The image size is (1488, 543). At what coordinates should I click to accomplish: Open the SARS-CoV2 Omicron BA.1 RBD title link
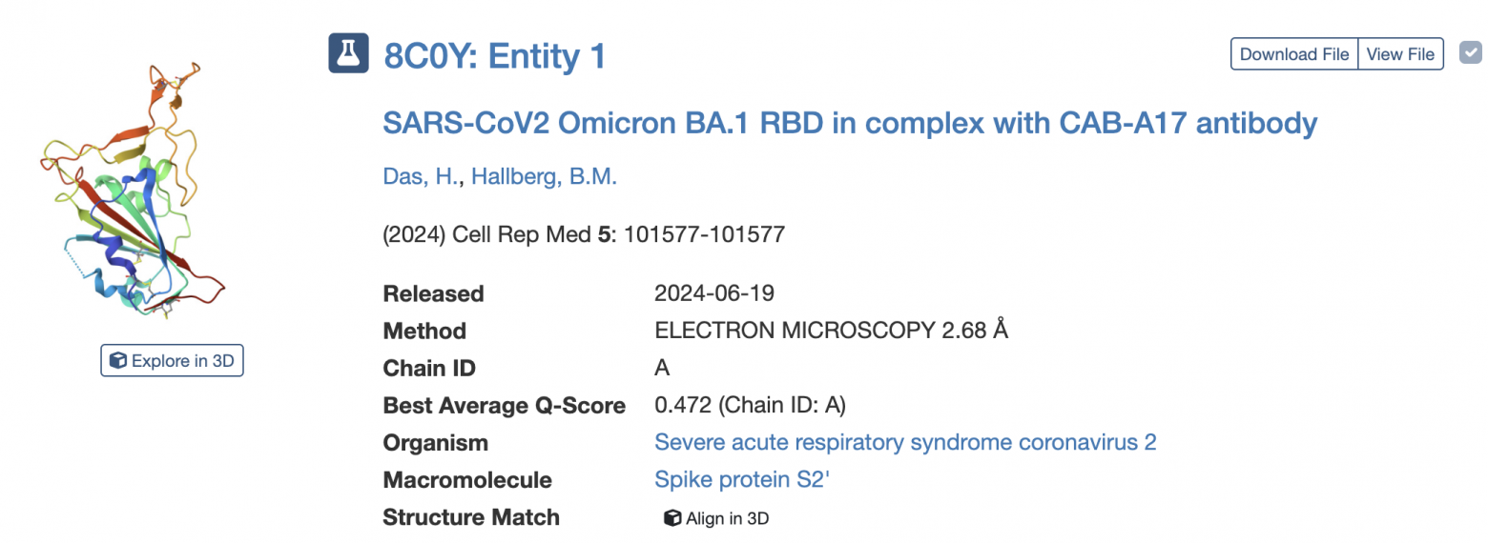tap(850, 123)
